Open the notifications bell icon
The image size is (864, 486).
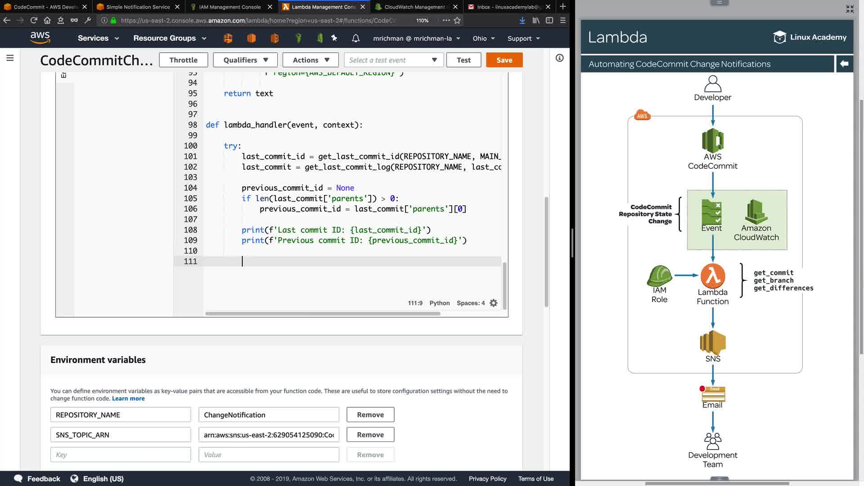pos(355,38)
